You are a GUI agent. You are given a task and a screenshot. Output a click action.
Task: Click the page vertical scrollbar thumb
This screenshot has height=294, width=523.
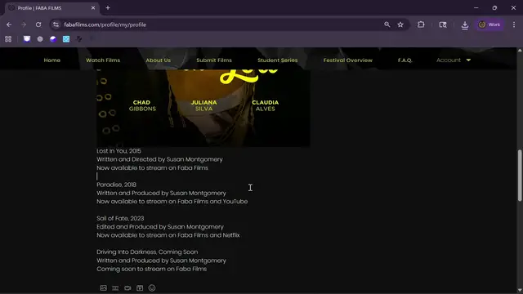point(520,175)
